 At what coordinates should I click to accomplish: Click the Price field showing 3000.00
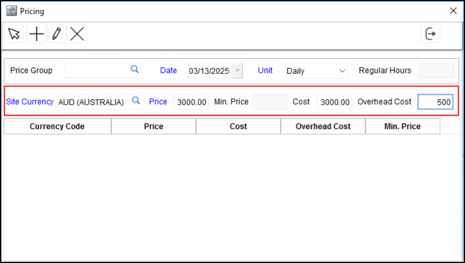191,102
